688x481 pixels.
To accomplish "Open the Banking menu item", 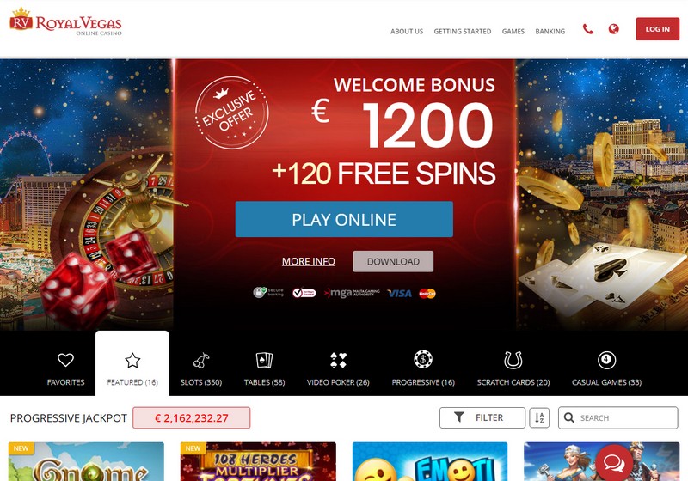I will coord(550,32).
